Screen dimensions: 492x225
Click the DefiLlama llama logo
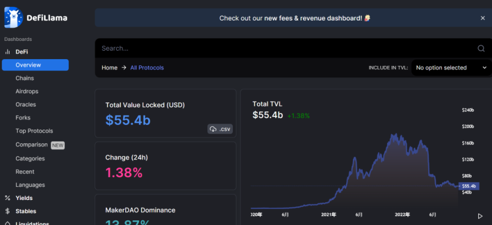(14, 18)
